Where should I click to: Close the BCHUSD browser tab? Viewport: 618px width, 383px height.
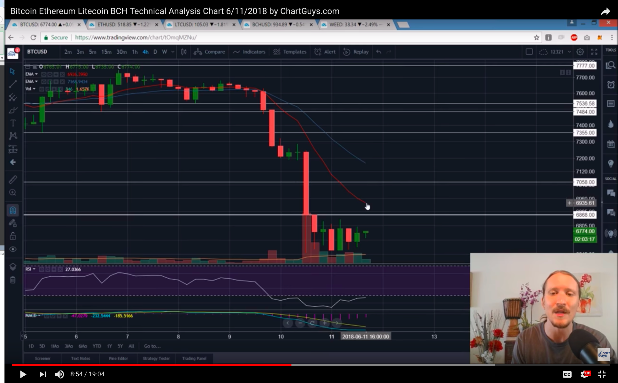[311, 25]
